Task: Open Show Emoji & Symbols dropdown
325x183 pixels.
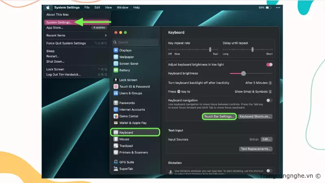Action: coord(253,92)
